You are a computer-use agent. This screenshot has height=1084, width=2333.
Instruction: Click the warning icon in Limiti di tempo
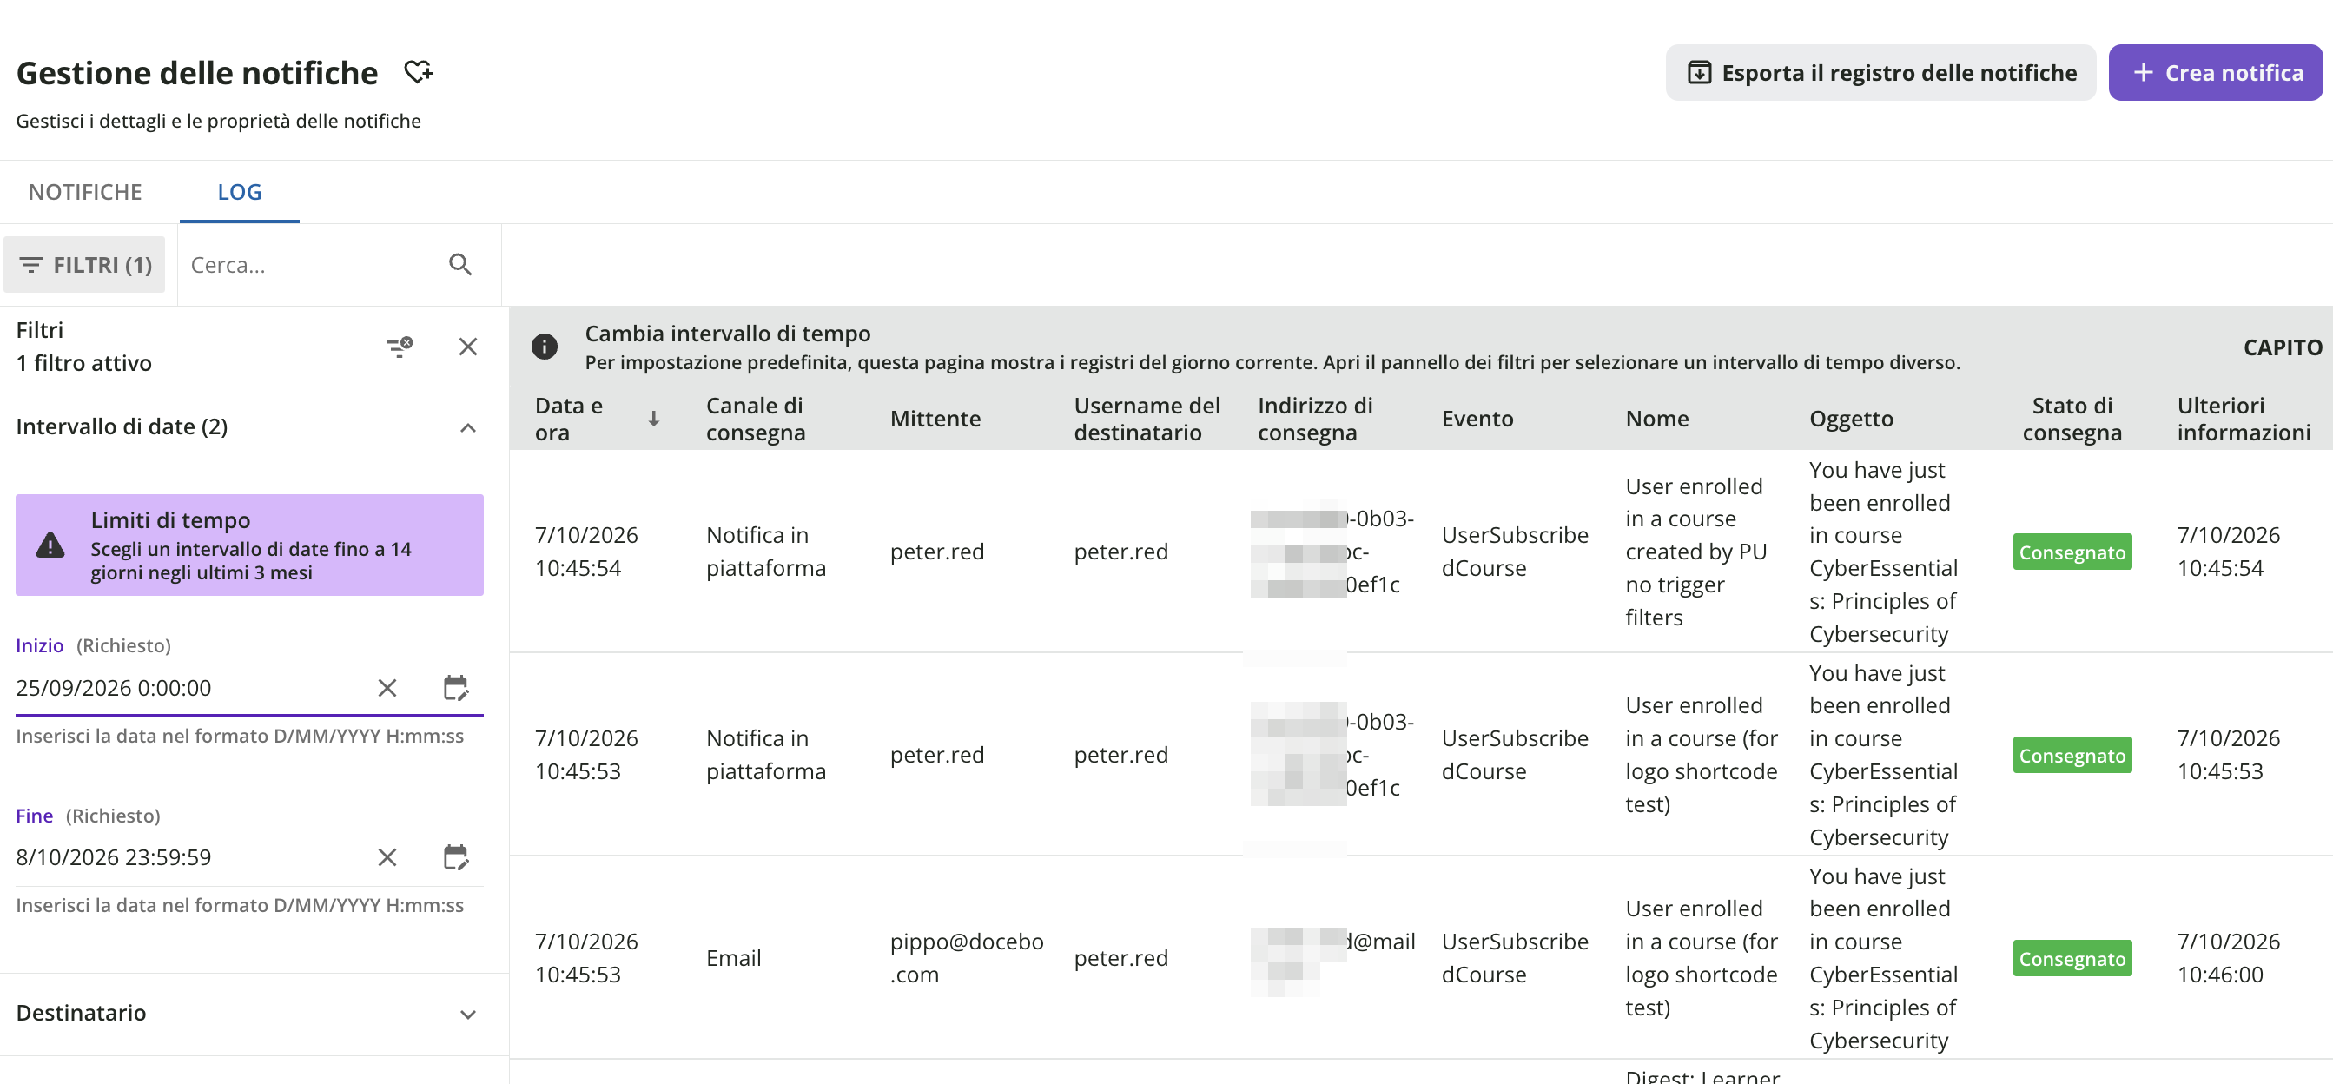tap(50, 545)
